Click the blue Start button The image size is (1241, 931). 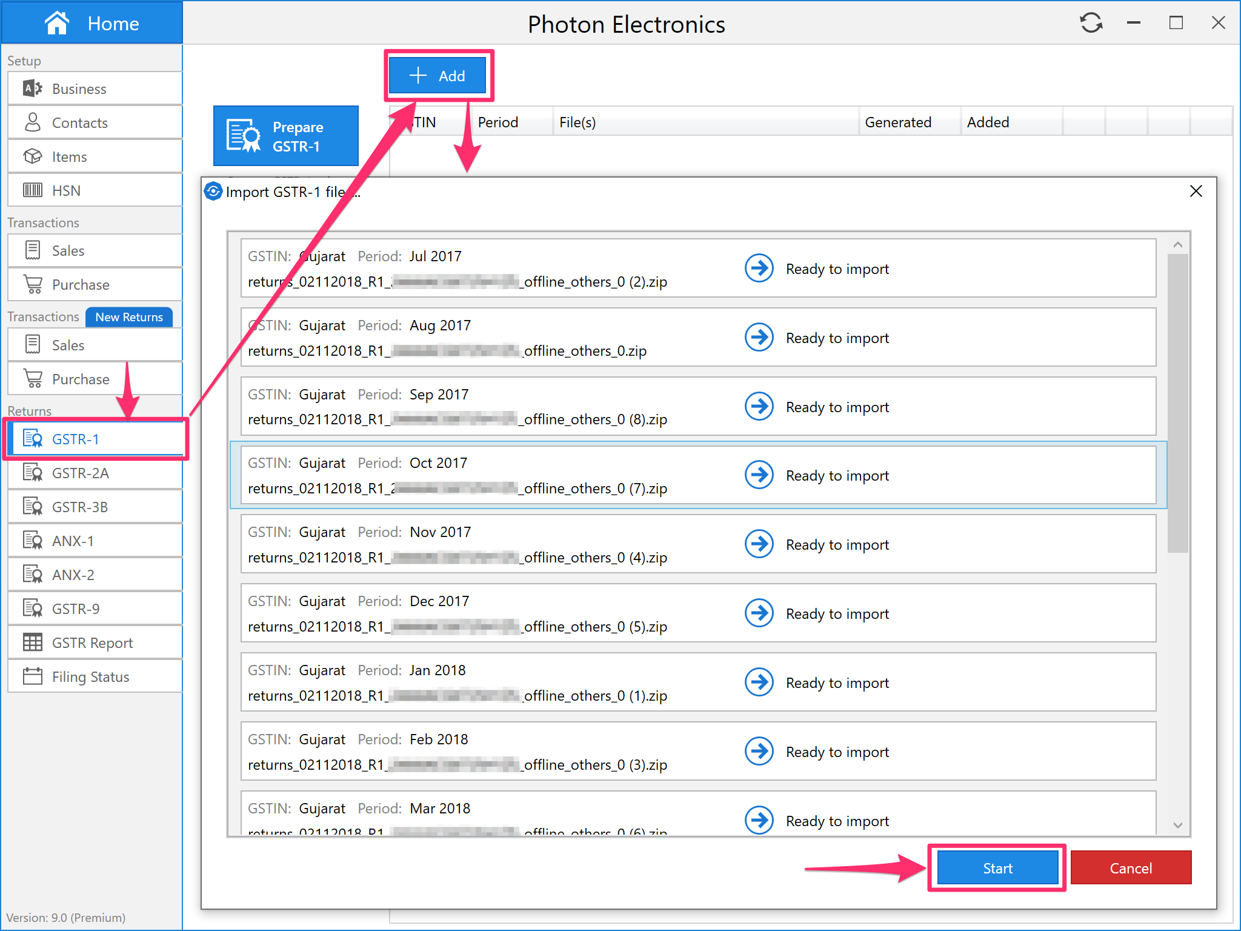click(x=997, y=868)
